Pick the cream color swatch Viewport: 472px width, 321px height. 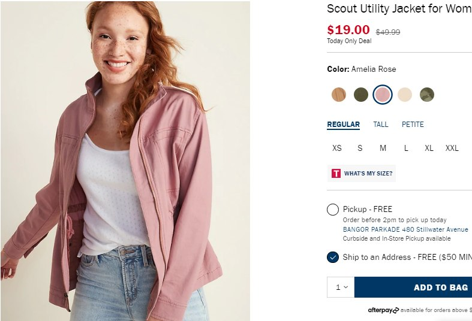click(405, 95)
